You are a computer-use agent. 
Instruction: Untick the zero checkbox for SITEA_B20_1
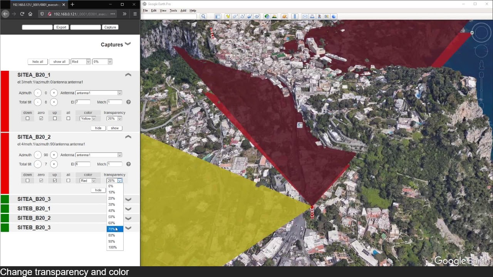point(41,118)
